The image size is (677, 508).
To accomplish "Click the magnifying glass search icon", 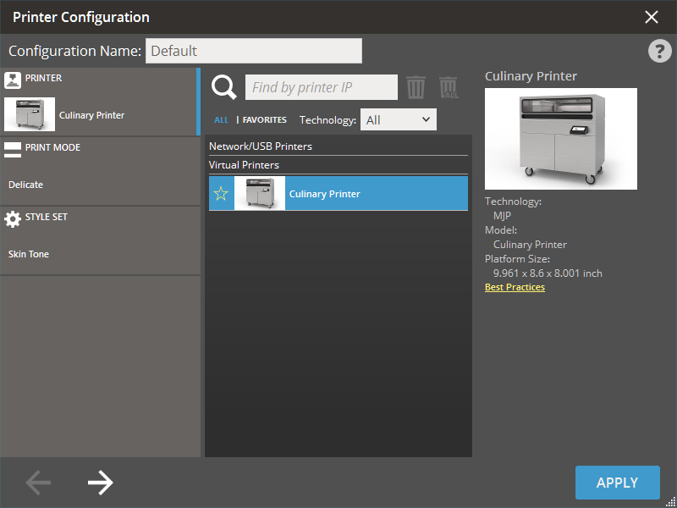I will (x=224, y=87).
